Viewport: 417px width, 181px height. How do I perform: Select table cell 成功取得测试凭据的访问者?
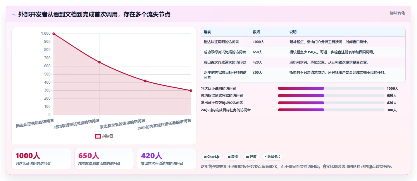pyautogui.click(x=225, y=52)
